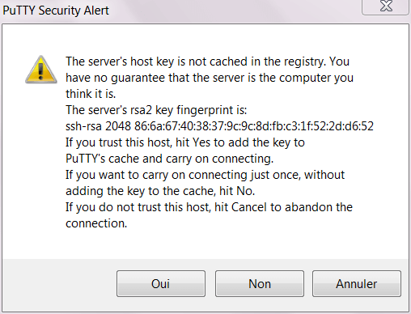
Task: Click the line 'The server's rsa2 key fingerprint is:'
Action: tap(156, 110)
